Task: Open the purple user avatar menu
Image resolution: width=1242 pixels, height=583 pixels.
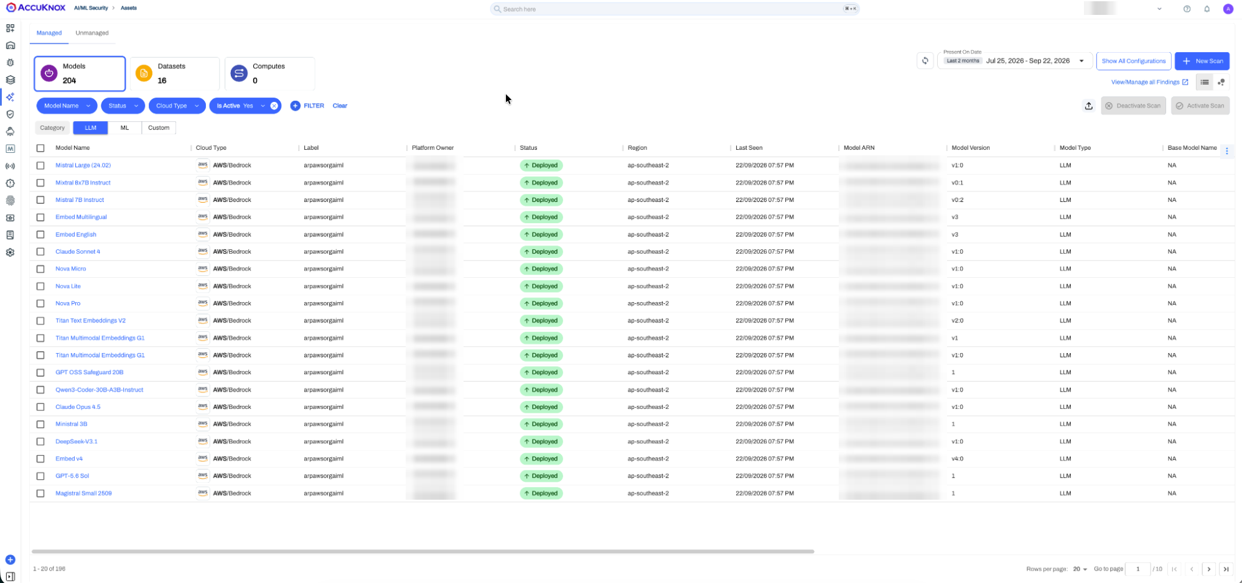Action: pyautogui.click(x=1228, y=9)
